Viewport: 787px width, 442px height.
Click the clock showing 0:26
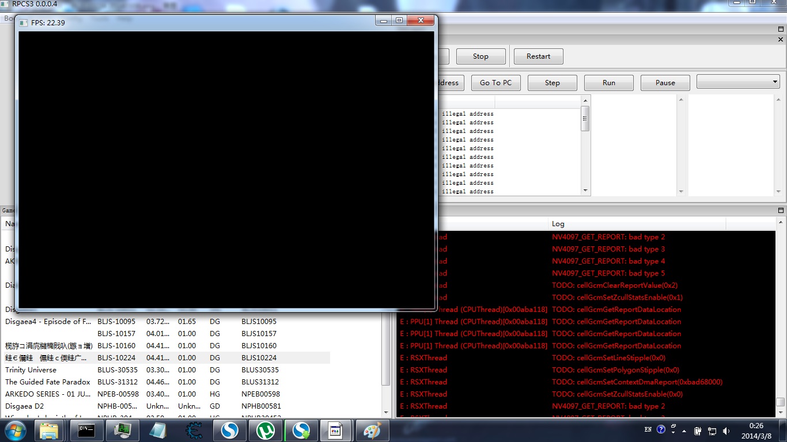click(x=756, y=426)
